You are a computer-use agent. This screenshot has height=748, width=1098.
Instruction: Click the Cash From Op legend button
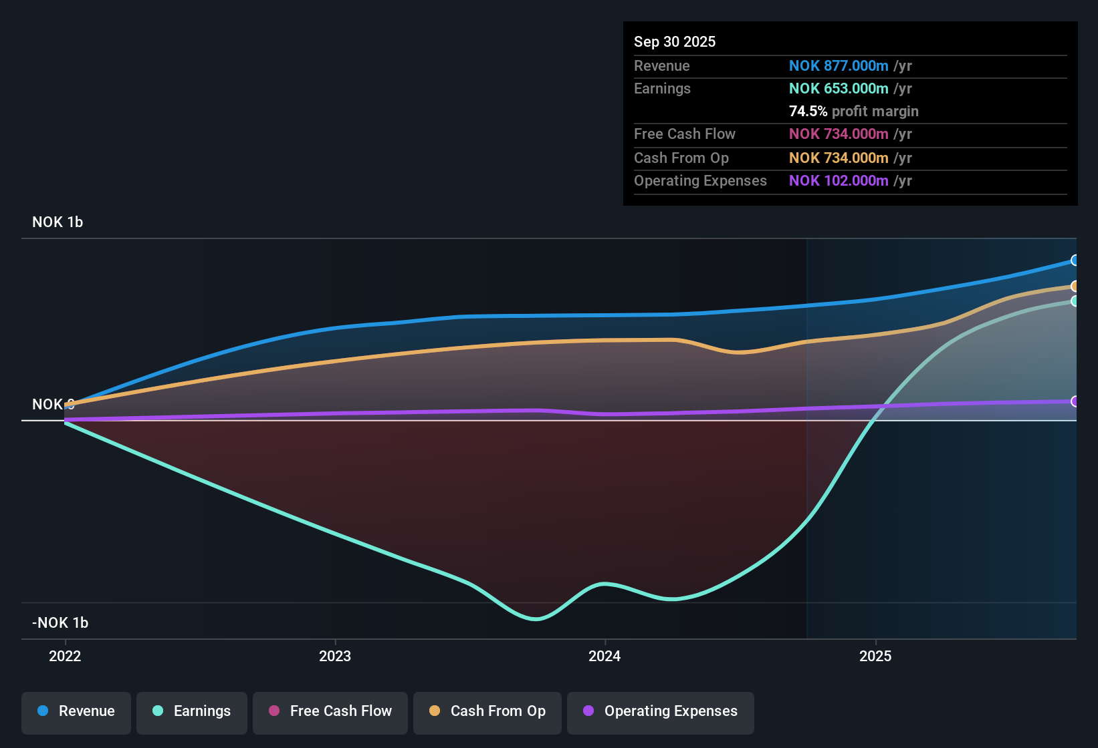[487, 711]
